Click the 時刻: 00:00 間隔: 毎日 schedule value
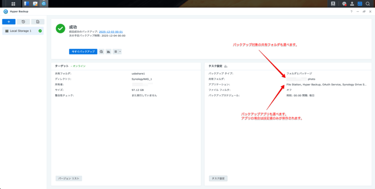This screenshot has width=375, height=189. tap(300, 95)
